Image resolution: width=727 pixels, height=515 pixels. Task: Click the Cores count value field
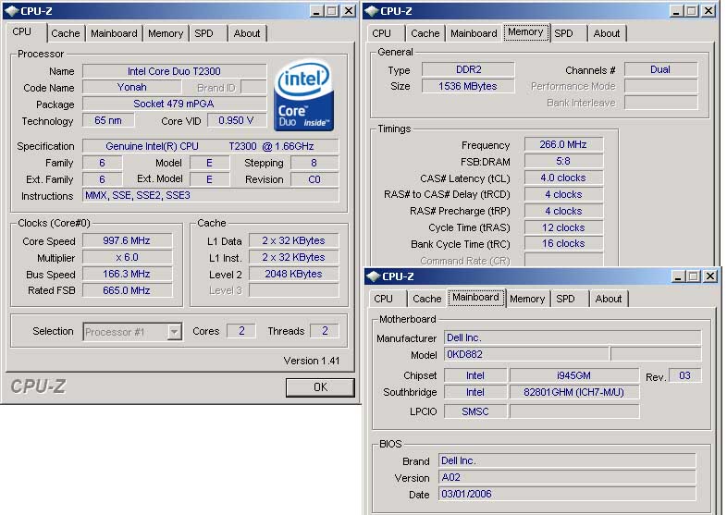click(241, 331)
